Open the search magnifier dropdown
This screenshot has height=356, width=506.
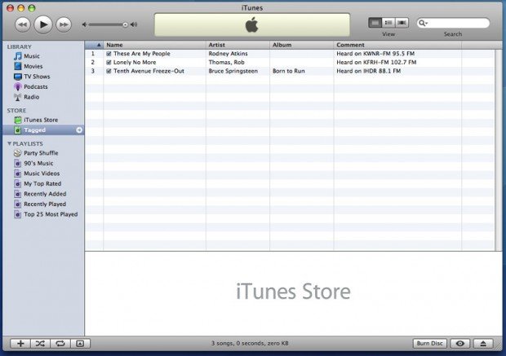click(x=423, y=23)
